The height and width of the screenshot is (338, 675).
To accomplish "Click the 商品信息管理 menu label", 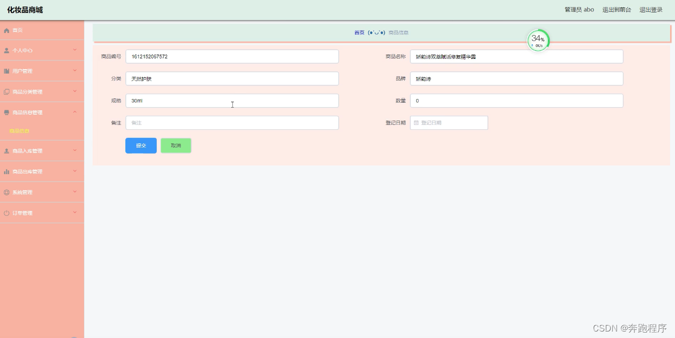I will (27, 112).
